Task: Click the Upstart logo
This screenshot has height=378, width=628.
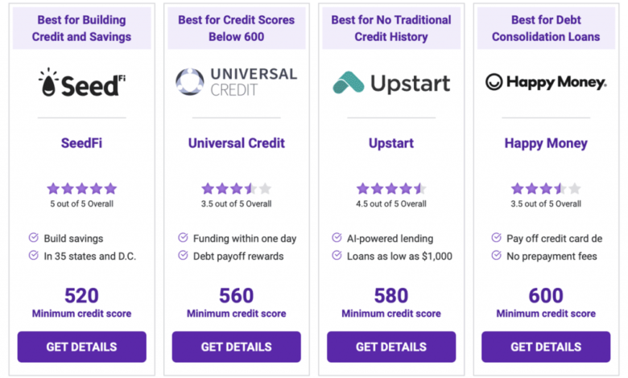Action: coord(391,83)
